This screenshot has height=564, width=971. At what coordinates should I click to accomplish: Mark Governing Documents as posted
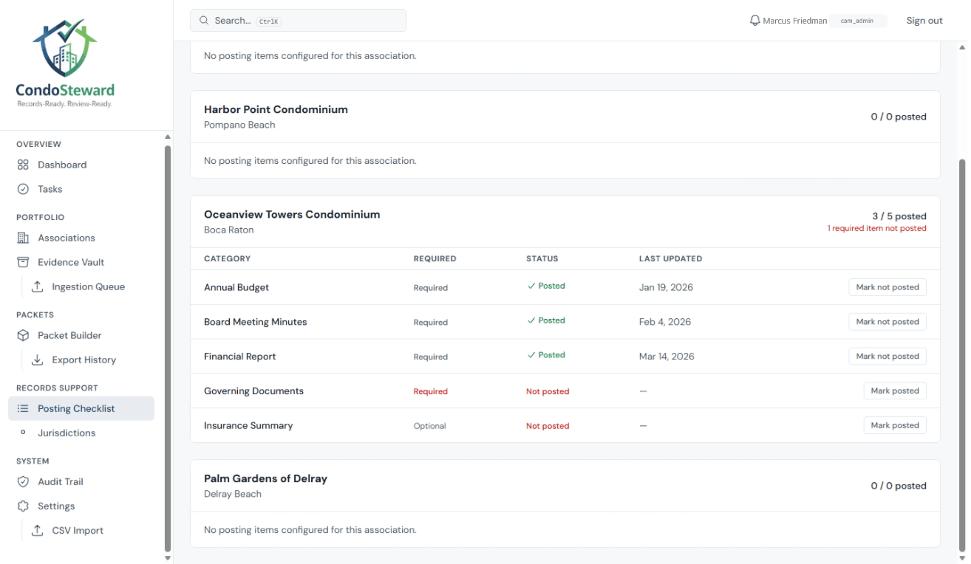pos(894,391)
